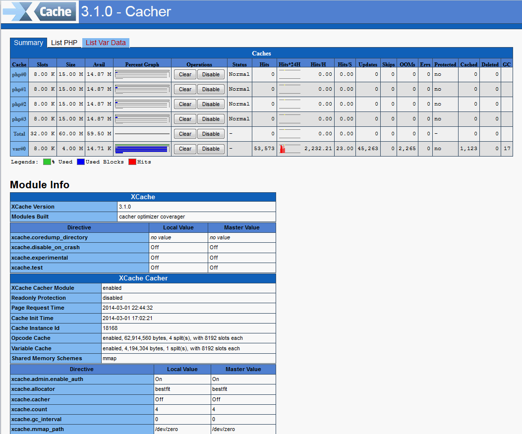The width and height of the screenshot is (522, 434).
Task: Click the Total avail value 59.50 M
Action: pos(99,133)
